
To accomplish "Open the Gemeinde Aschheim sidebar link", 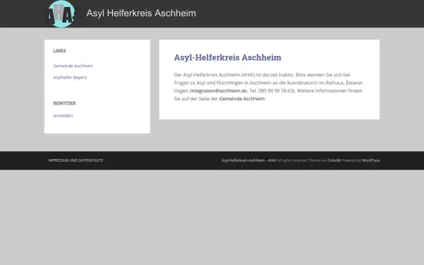I will [x=73, y=66].
